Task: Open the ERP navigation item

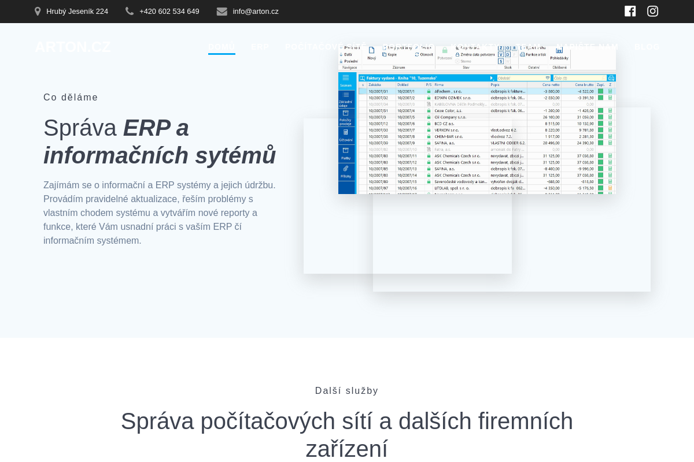Action: pyautogui.click(x=260, y=47)
